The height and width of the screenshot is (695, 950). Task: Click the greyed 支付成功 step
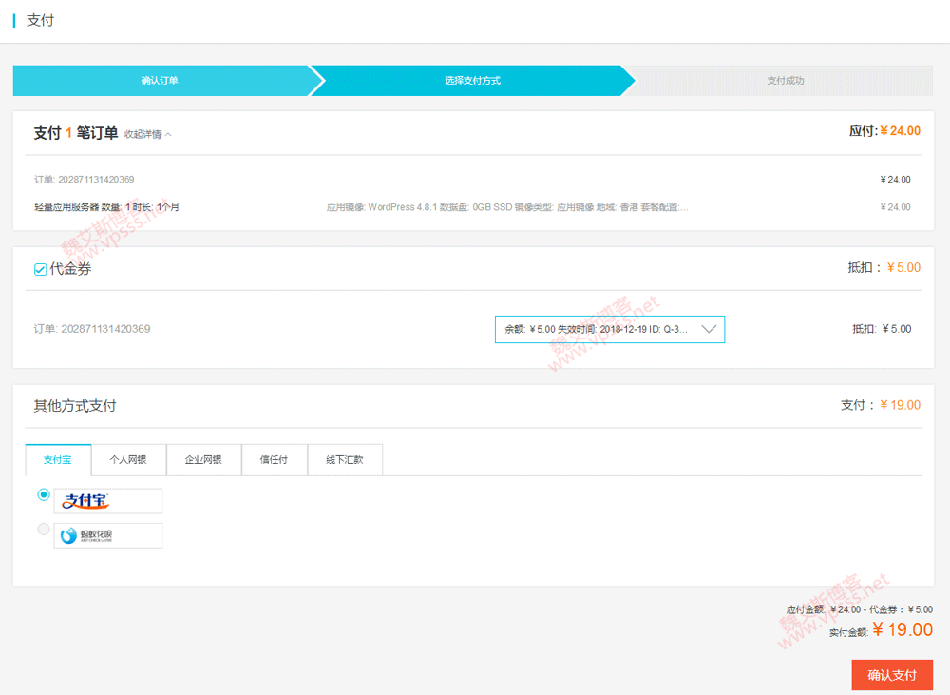785,81
